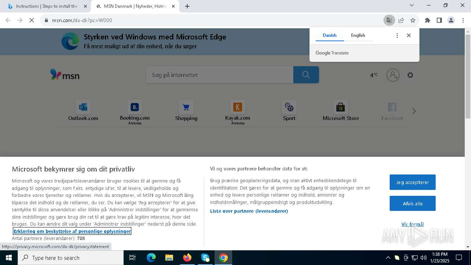Open the Kayak.com shortcut
This screenshot has width=471, height=265.
point(238,112)
